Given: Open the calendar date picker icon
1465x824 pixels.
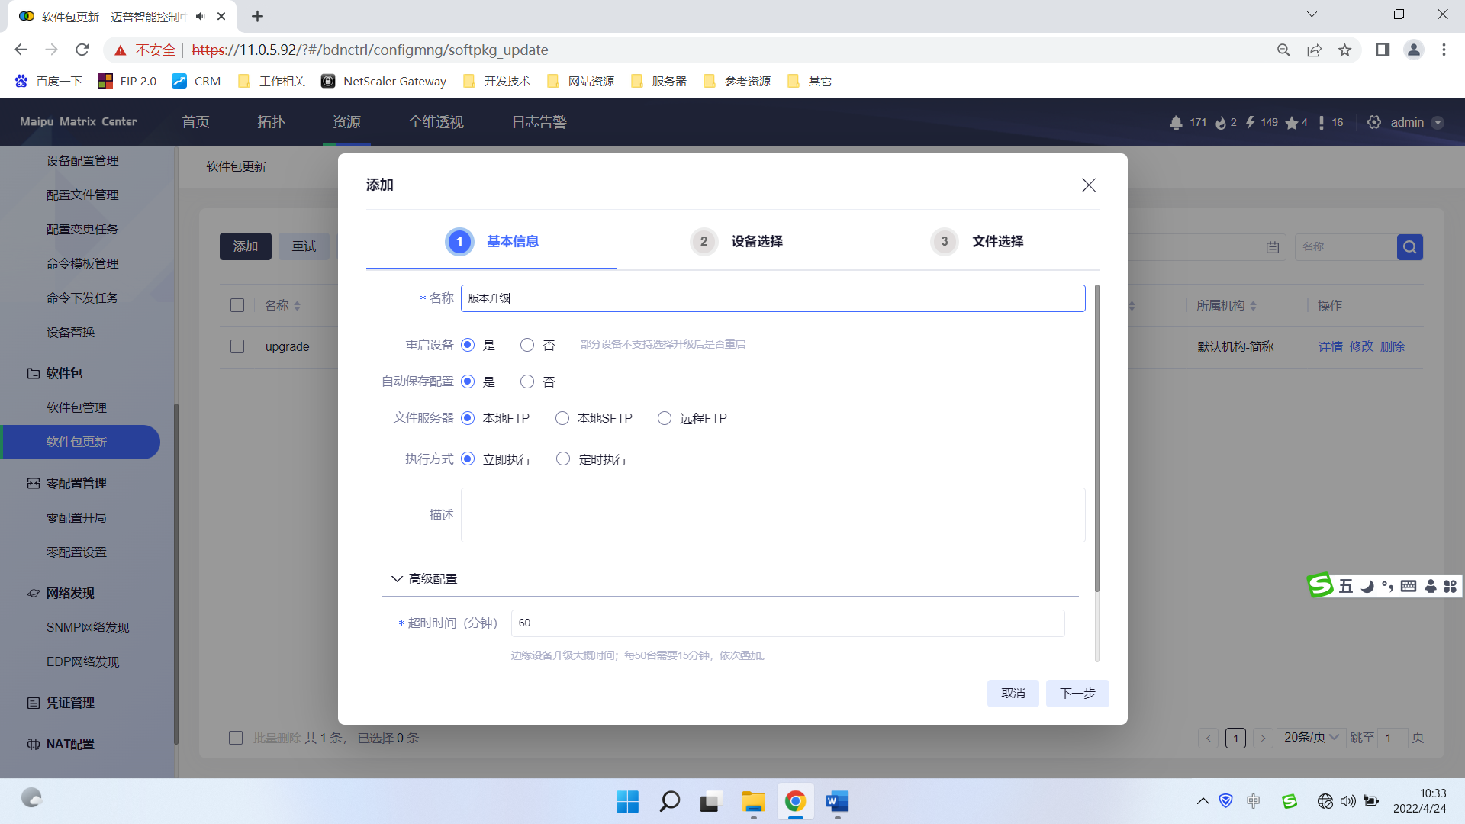Looking at the screenshot, I should click(1273, 247).
